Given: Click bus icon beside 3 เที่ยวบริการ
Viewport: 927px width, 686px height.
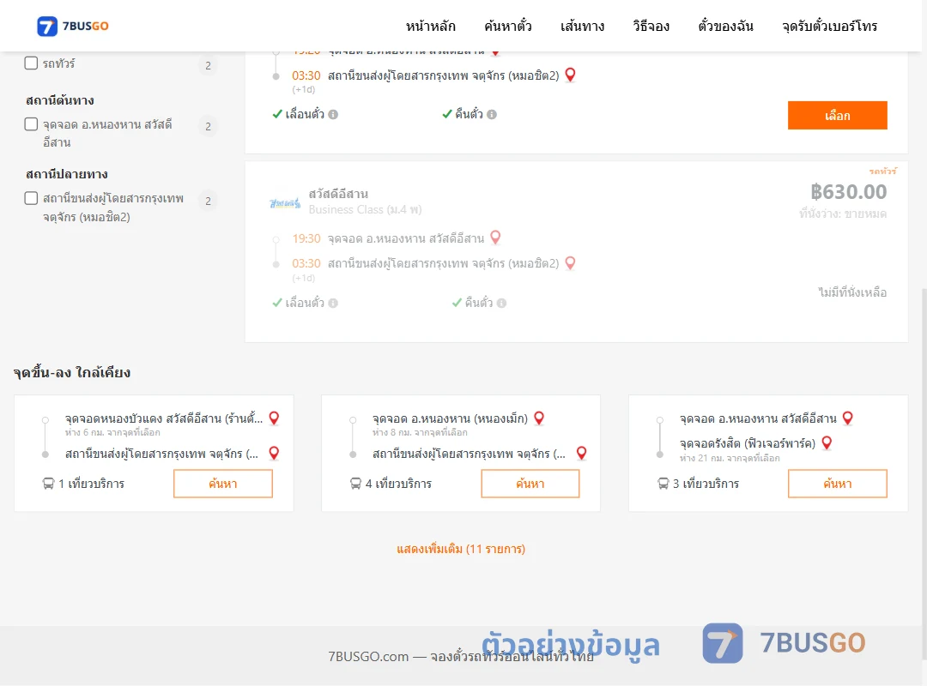Looking at the screenshot, I should [x=663, y=484].
